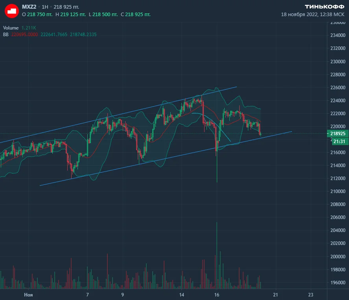Click the date stamp 18 ноября 2022, 12:38 МСК
Viewport: 349px width, 300px height.
pyautogui.click(x=313, y=15)
